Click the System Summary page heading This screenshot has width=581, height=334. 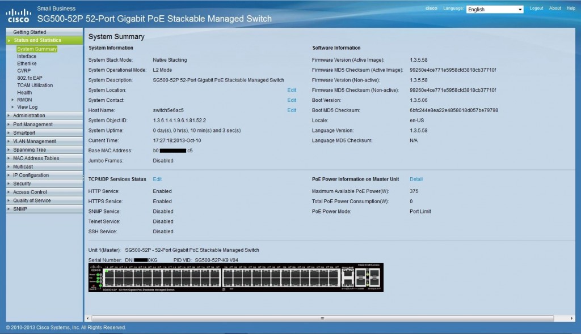[x=116, y=37]
